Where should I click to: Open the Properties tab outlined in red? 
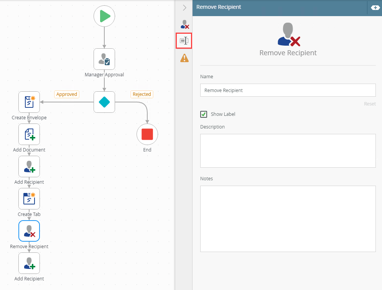184,41
